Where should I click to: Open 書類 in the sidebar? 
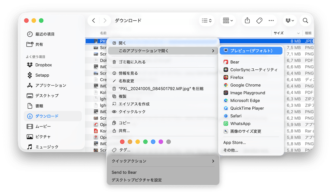pyautogui.click(x=53, y=106)
